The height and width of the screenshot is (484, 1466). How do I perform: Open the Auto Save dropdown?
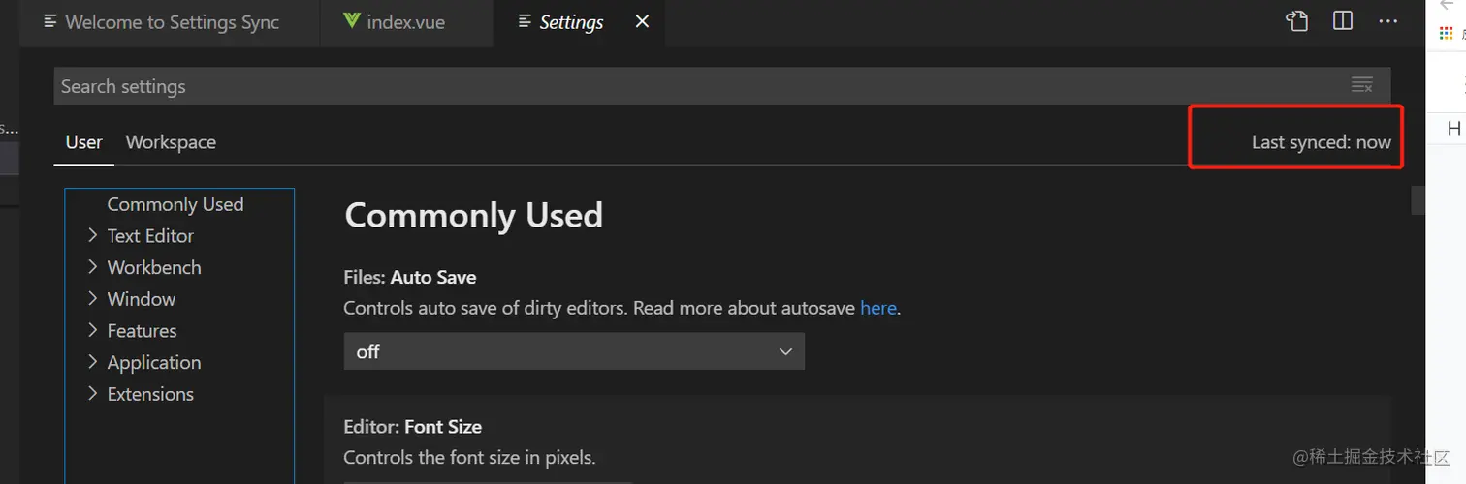point(574,352)
